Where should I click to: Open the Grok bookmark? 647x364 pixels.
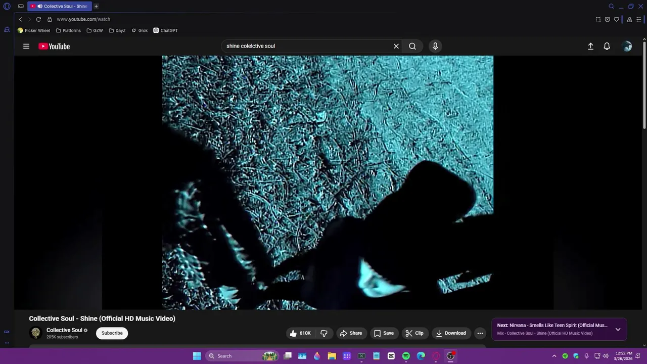[140, 30]
